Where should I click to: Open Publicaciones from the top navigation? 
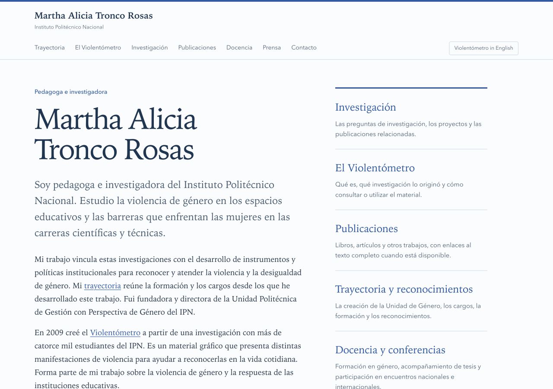[x=197, y=48]
